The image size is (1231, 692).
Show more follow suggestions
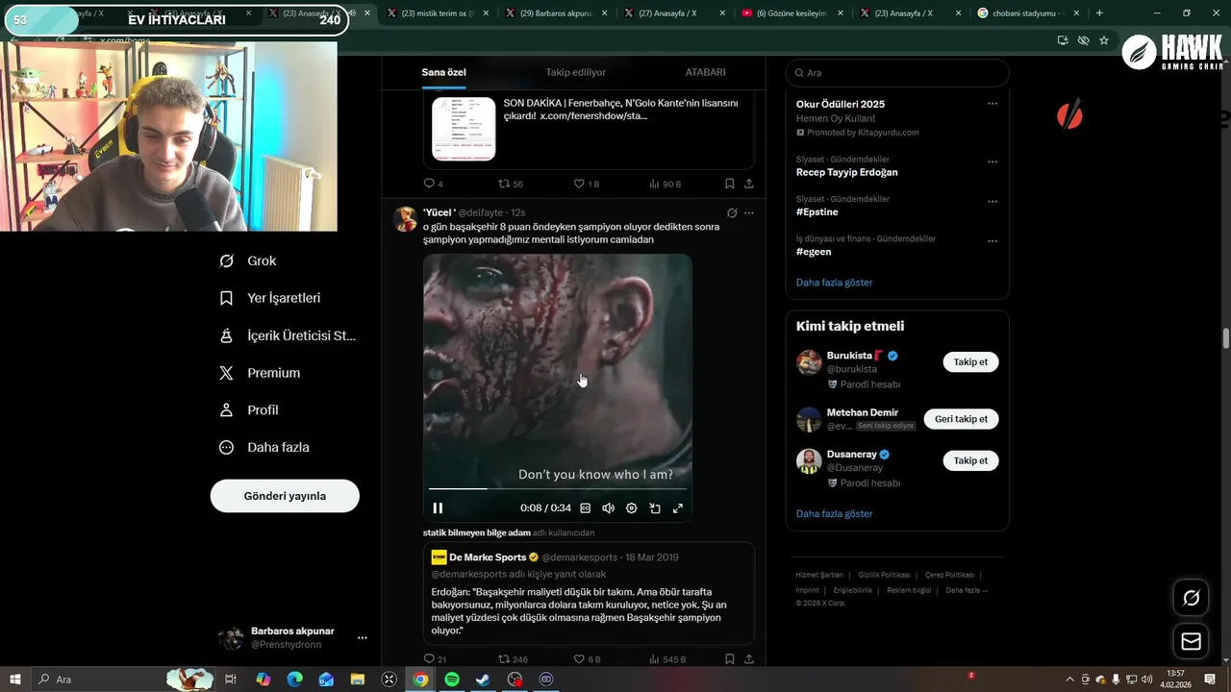click(834, 514)
